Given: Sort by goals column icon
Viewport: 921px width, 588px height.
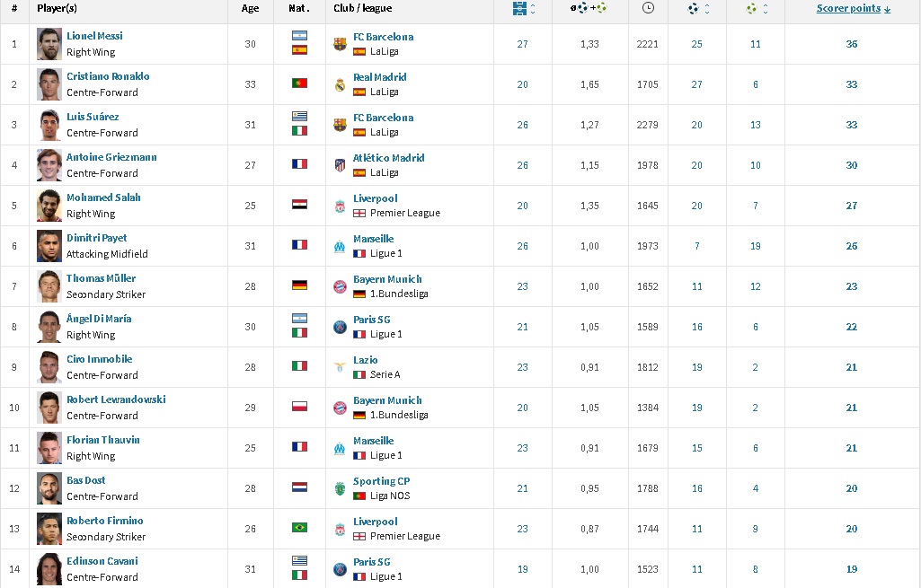Looking at the screenshot, I should point(693,8).
